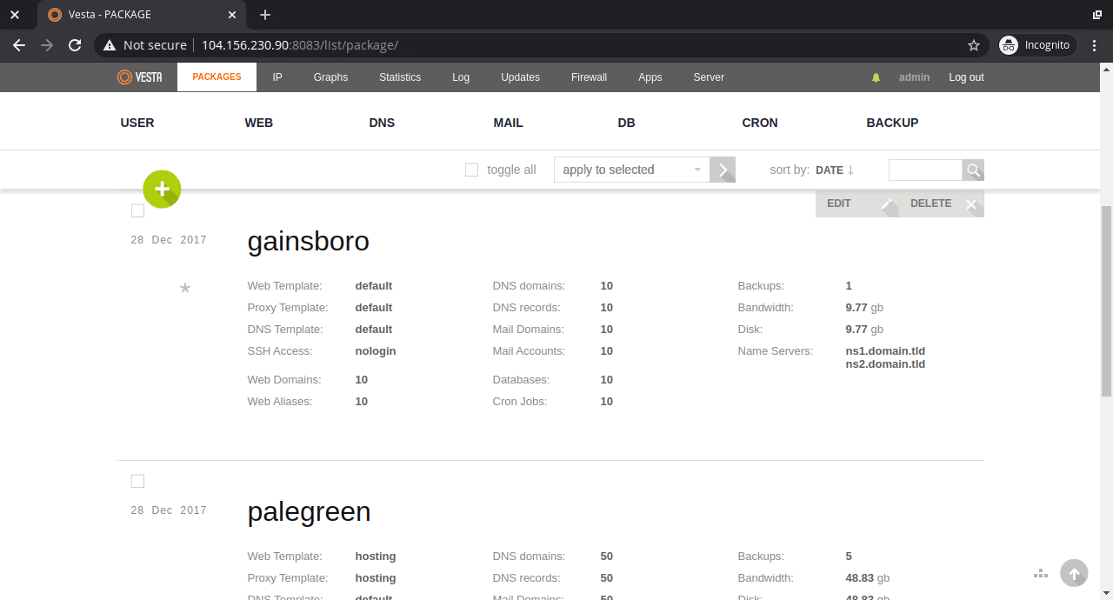Switch to the Statistics tab
The height and width of the screenshot is (600, 1113).
pyautogui.click(x=399, y=77)
